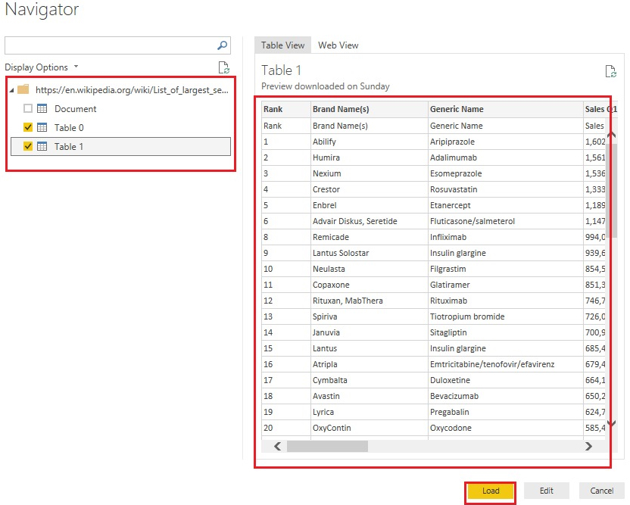
Task: Click vertical scrollbar thumb in preview
Action: pyautogui.click(x=613, y=190)
